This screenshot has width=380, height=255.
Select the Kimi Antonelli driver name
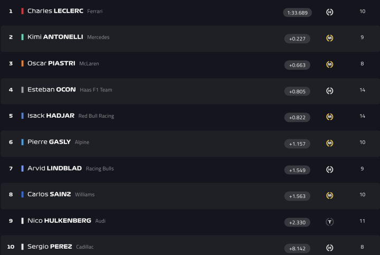[x=55, y=37]
